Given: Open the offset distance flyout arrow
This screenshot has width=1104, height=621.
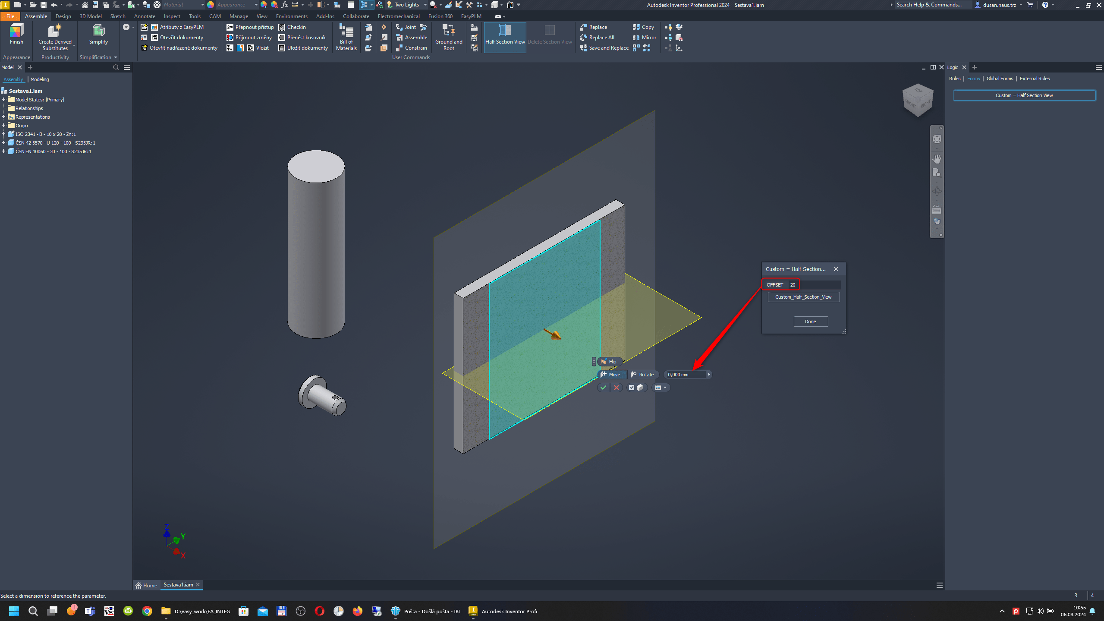Looking at the screenshot, I should click(x=708, y=374).
